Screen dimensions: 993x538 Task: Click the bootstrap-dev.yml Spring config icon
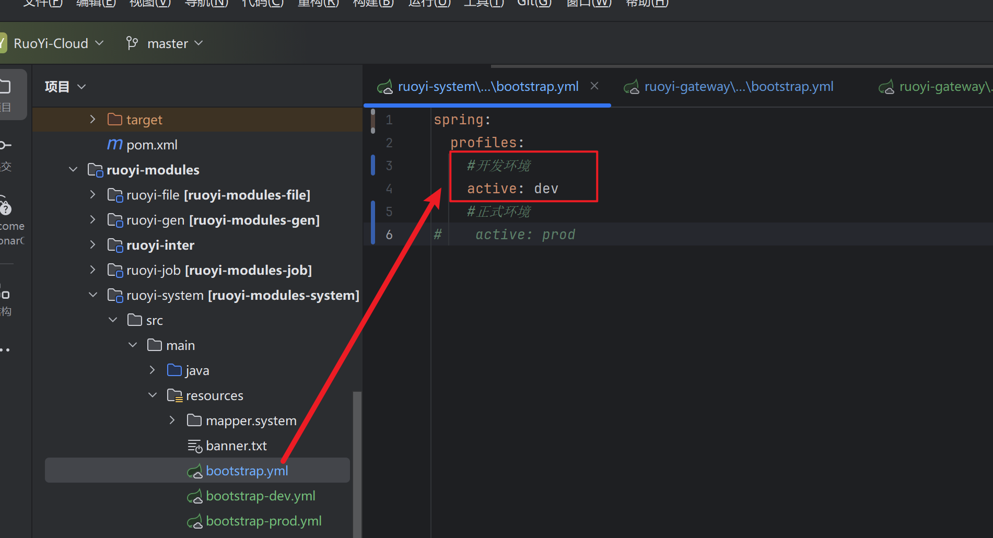coord(194,496)
